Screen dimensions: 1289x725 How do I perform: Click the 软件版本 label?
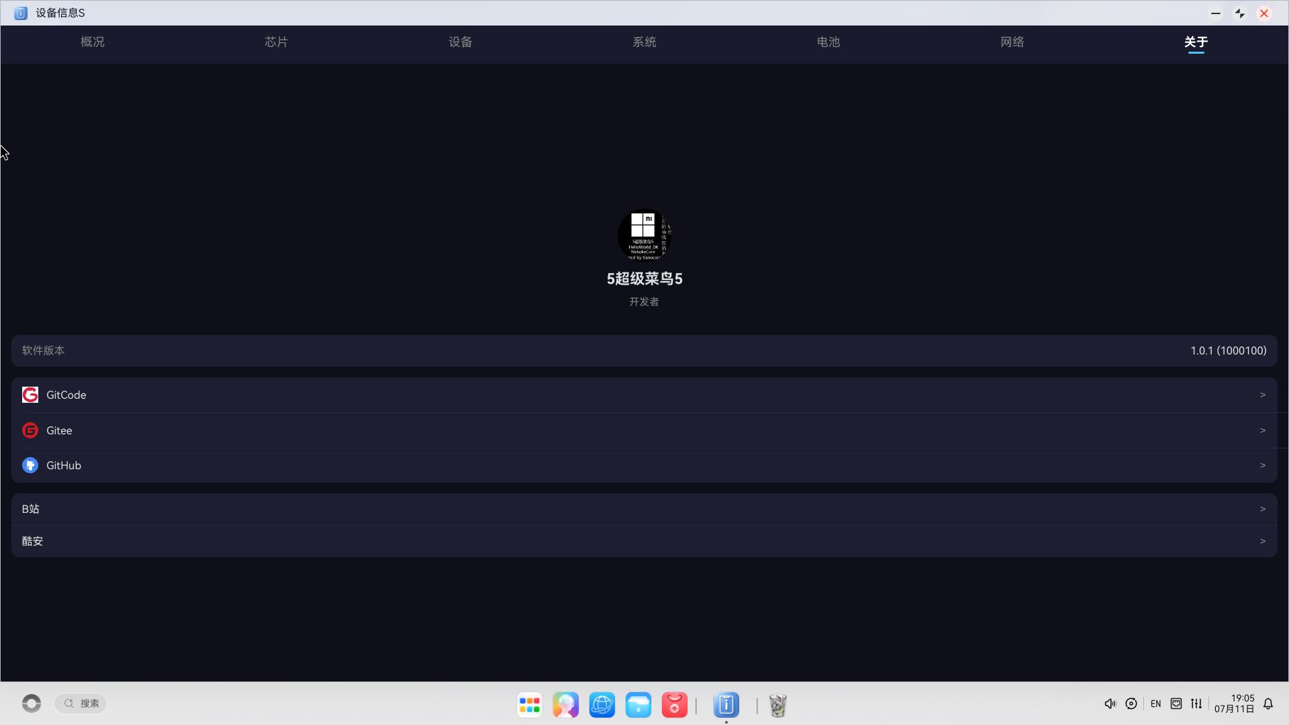tap(43, 350)
